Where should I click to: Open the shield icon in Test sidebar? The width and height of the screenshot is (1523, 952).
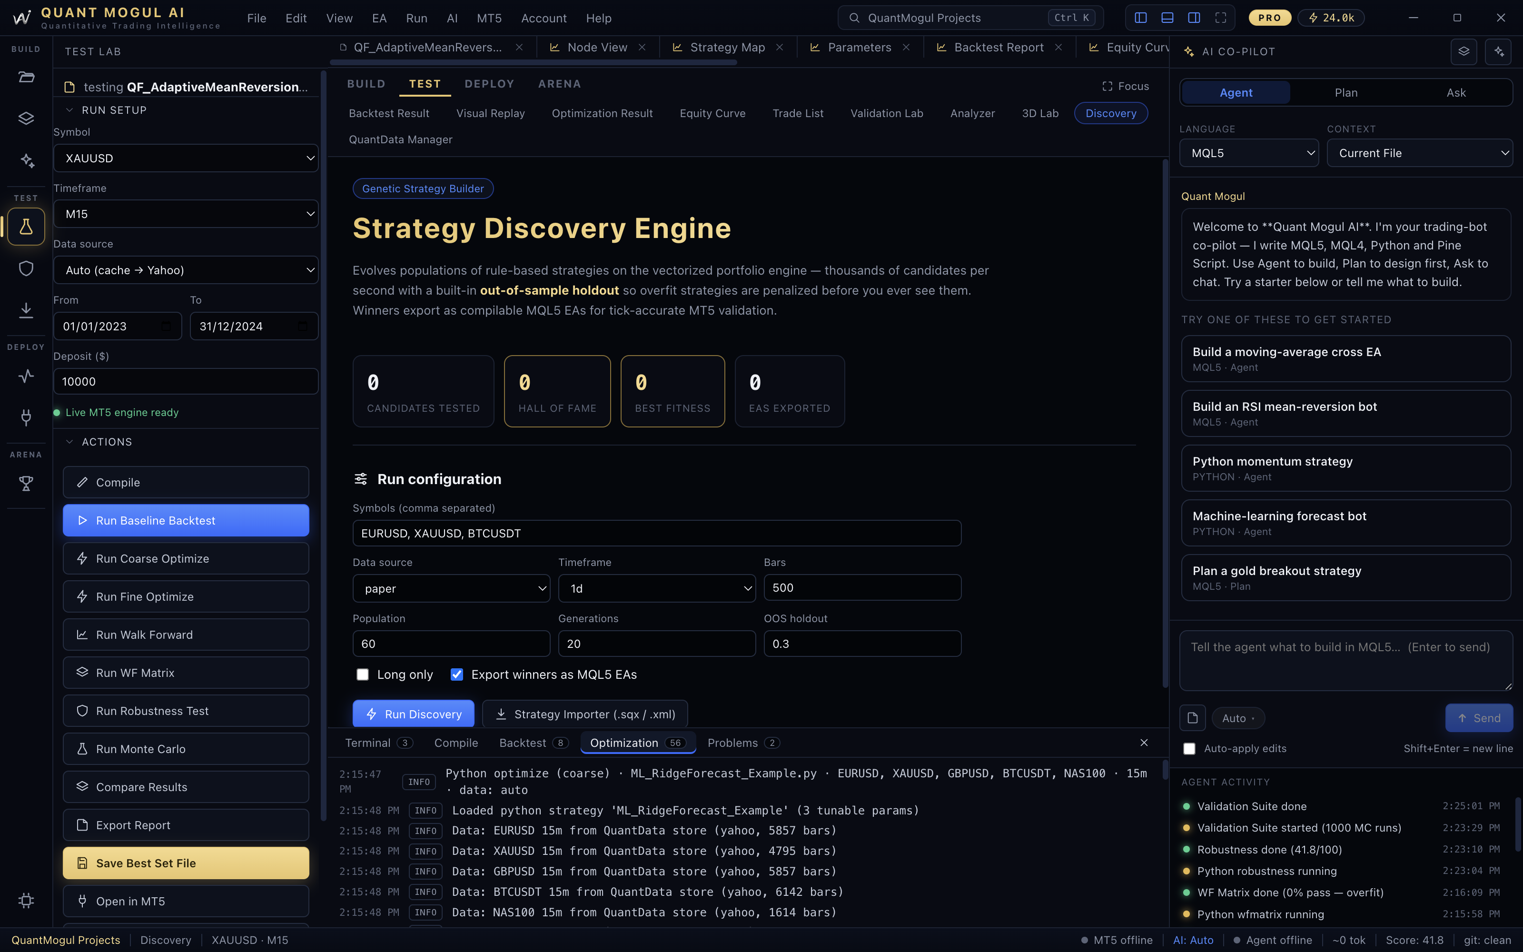(26, 268)
